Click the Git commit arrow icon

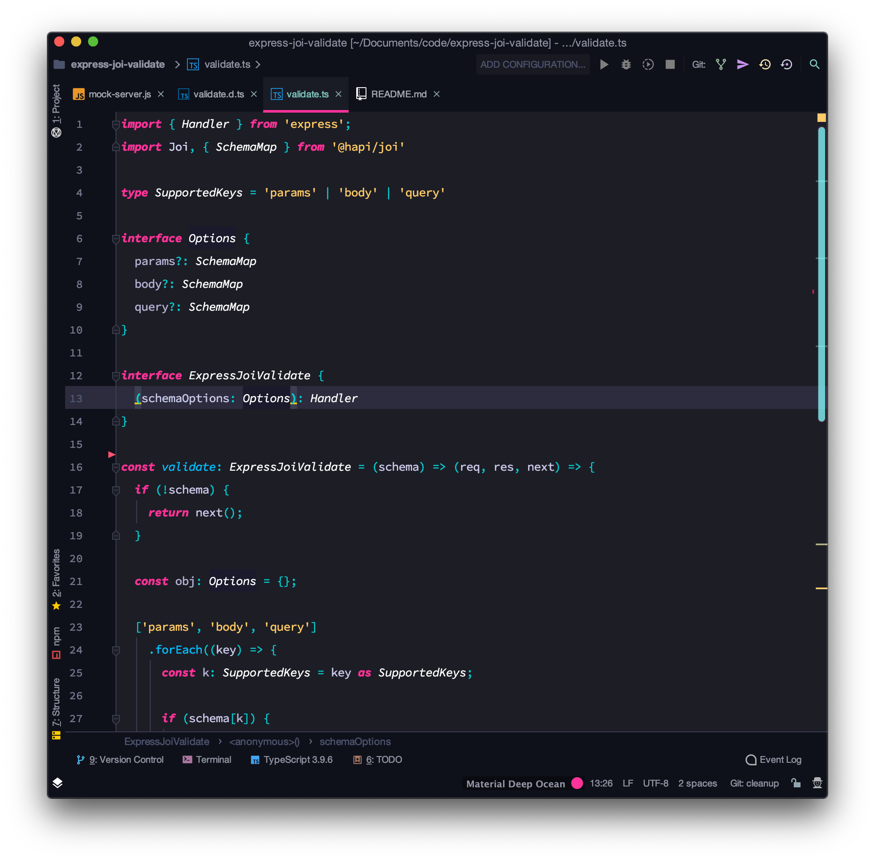[743, 65]
